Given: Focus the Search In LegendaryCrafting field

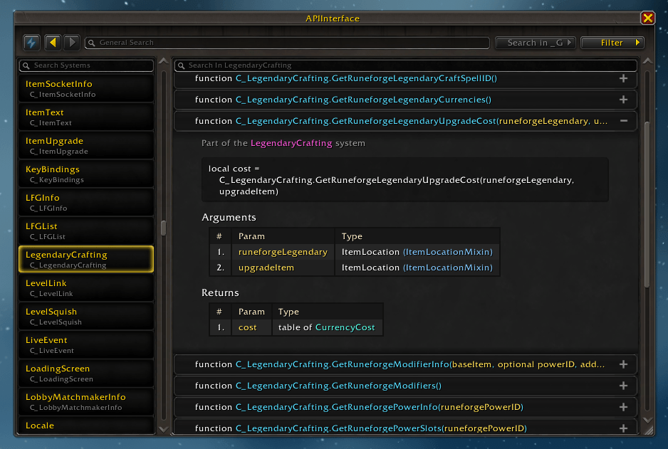Looking at the screenshot, I should coord(406,65).
